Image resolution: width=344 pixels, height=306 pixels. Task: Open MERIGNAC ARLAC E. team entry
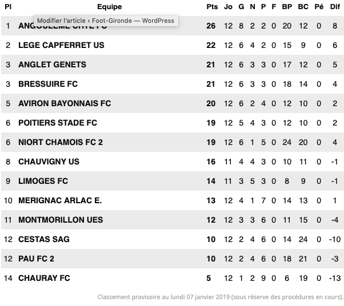pyautogui.click(x=60, y=200)
